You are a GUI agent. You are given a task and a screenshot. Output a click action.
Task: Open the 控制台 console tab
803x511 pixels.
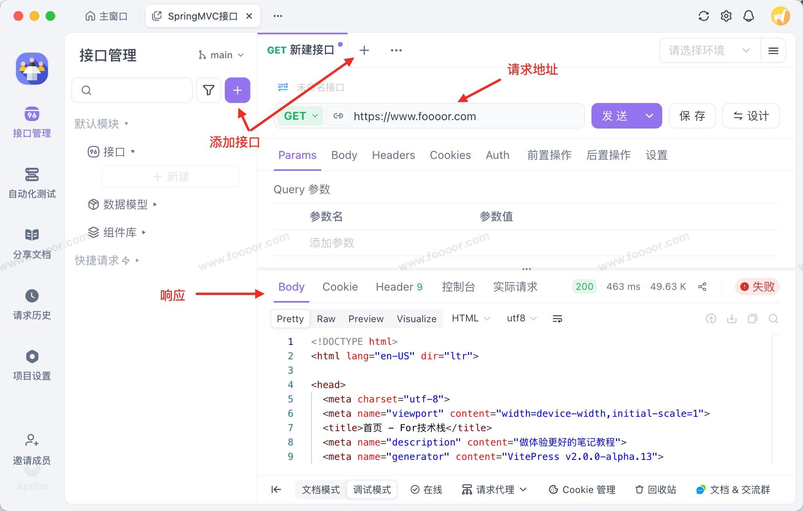pyautogui.click(x=458, y=287)
